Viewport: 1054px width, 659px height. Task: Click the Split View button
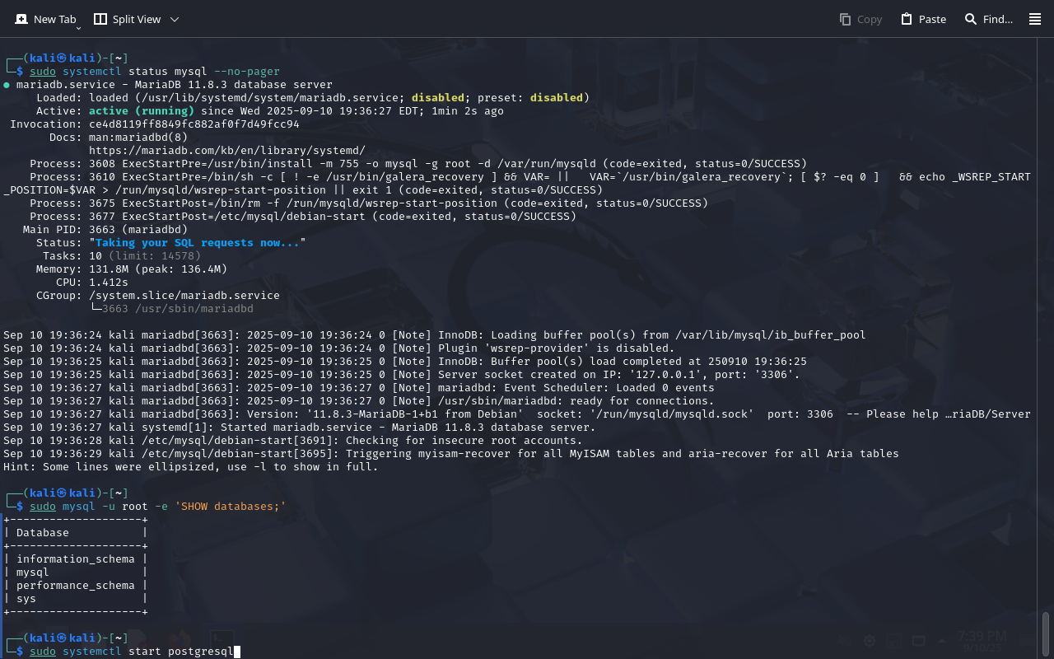coord(127,19)
